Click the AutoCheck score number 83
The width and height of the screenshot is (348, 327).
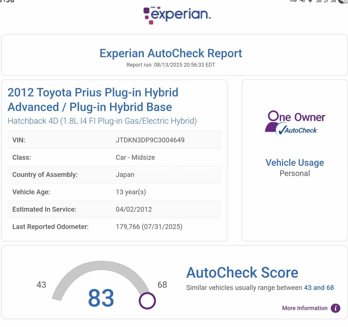(x=101, y=298)
